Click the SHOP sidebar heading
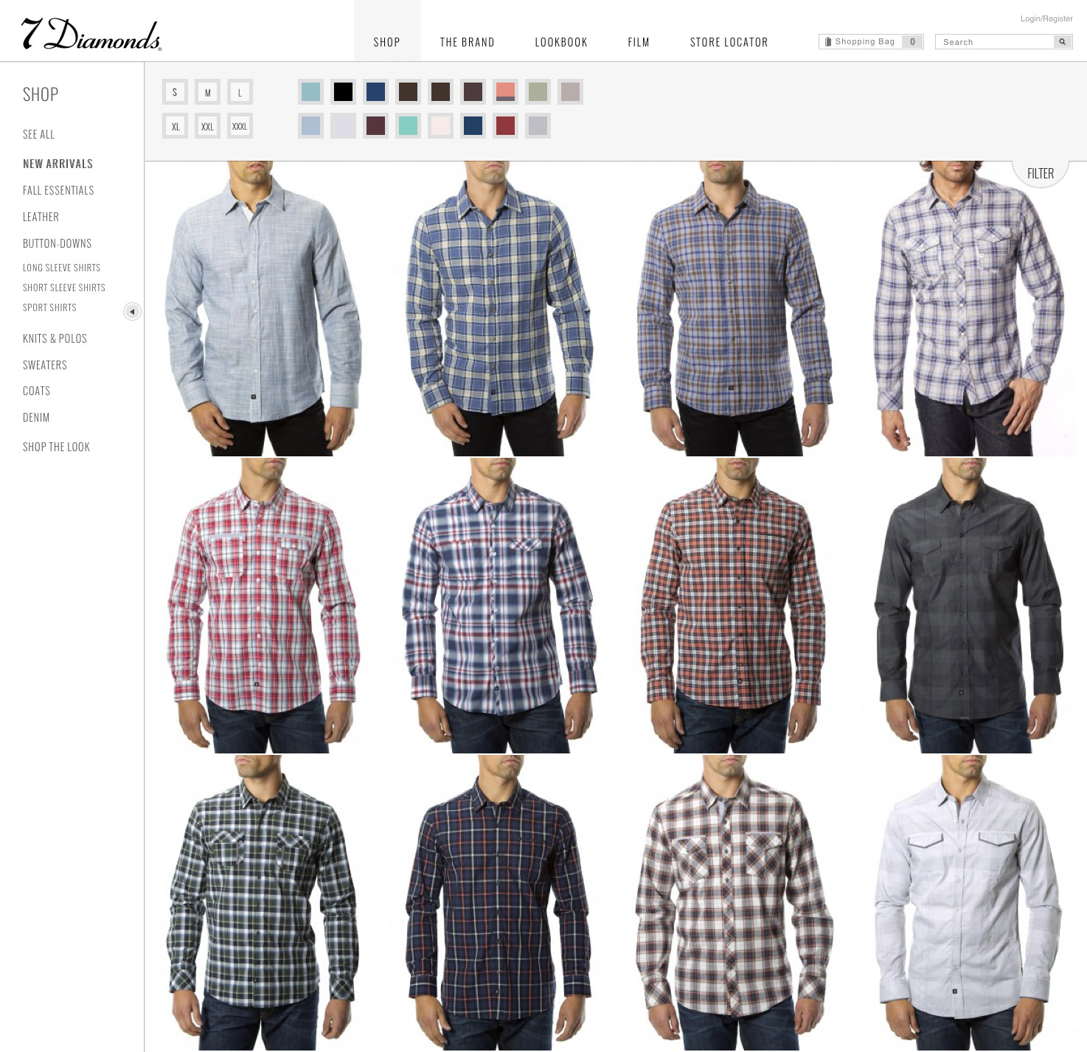This screenshot has height=1052, width=1087. [x=41, y=94]
